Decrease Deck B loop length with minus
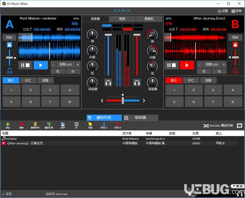This screenshot has height=198, width=245. click(199, 65)
